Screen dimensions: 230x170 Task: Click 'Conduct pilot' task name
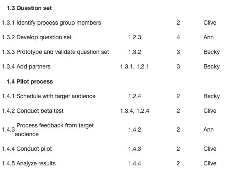click(34, 149)
